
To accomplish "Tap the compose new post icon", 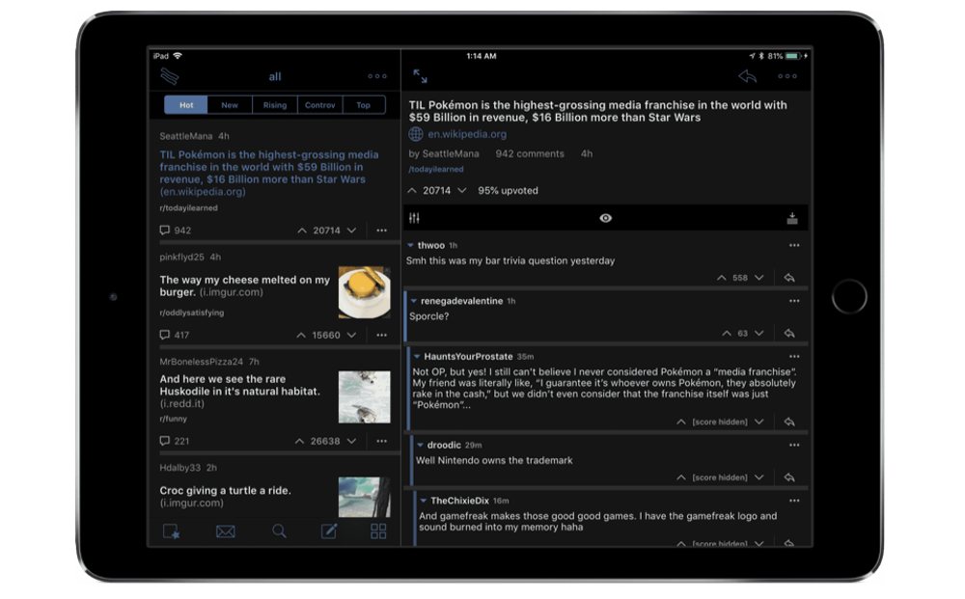I will click(x=329, y=531).
